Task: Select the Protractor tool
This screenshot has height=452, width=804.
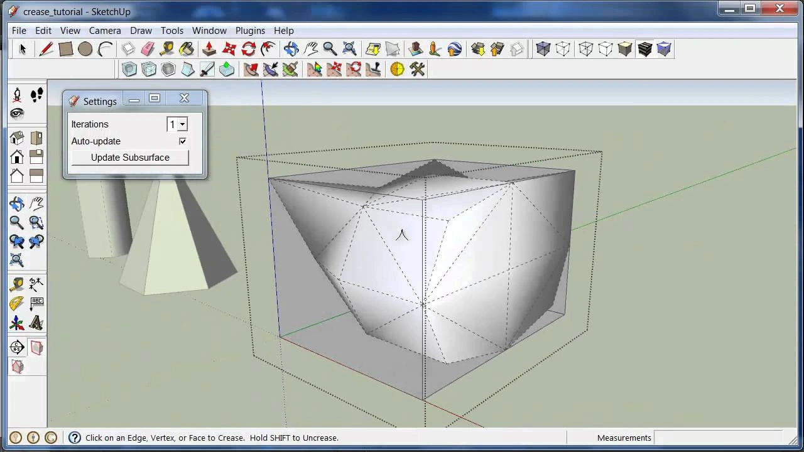Action: click(17, 304)
